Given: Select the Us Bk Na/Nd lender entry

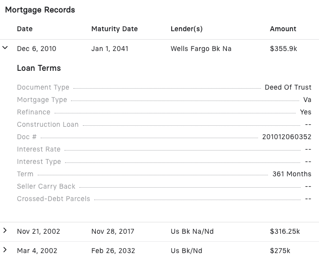Looking at the screenshot, I should pyautogui.click(x=192, y=231).
